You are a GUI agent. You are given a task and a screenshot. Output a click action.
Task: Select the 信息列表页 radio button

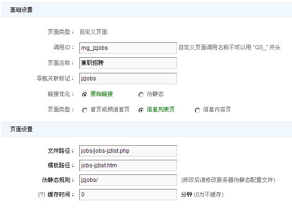click(141, 110)
